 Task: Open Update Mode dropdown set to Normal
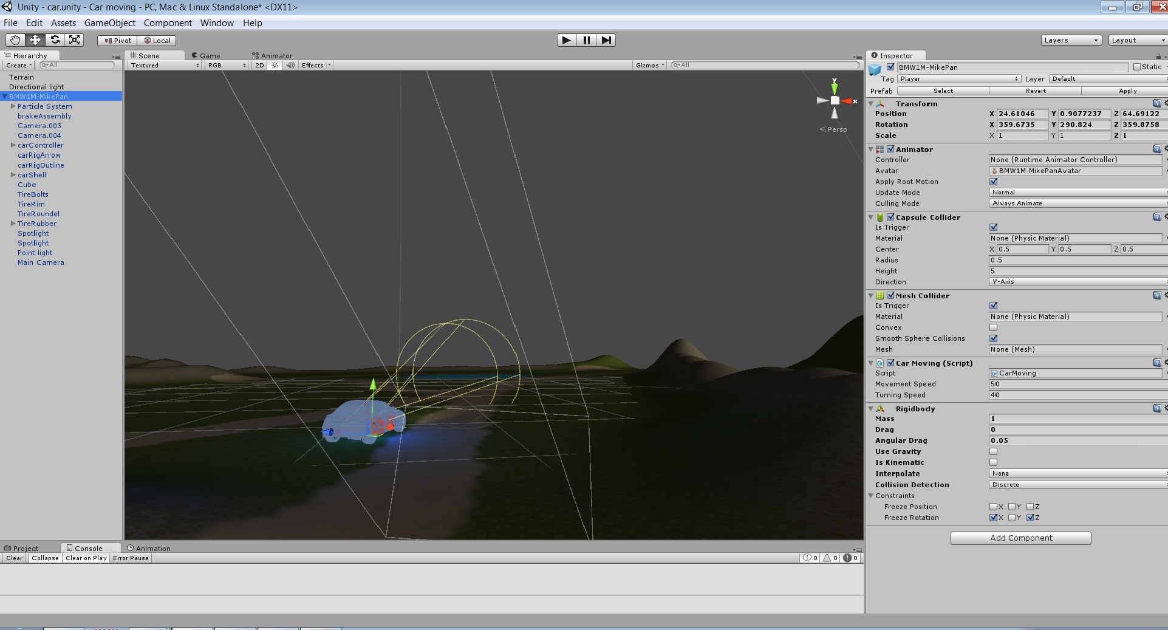click(x=1078, y=193)
